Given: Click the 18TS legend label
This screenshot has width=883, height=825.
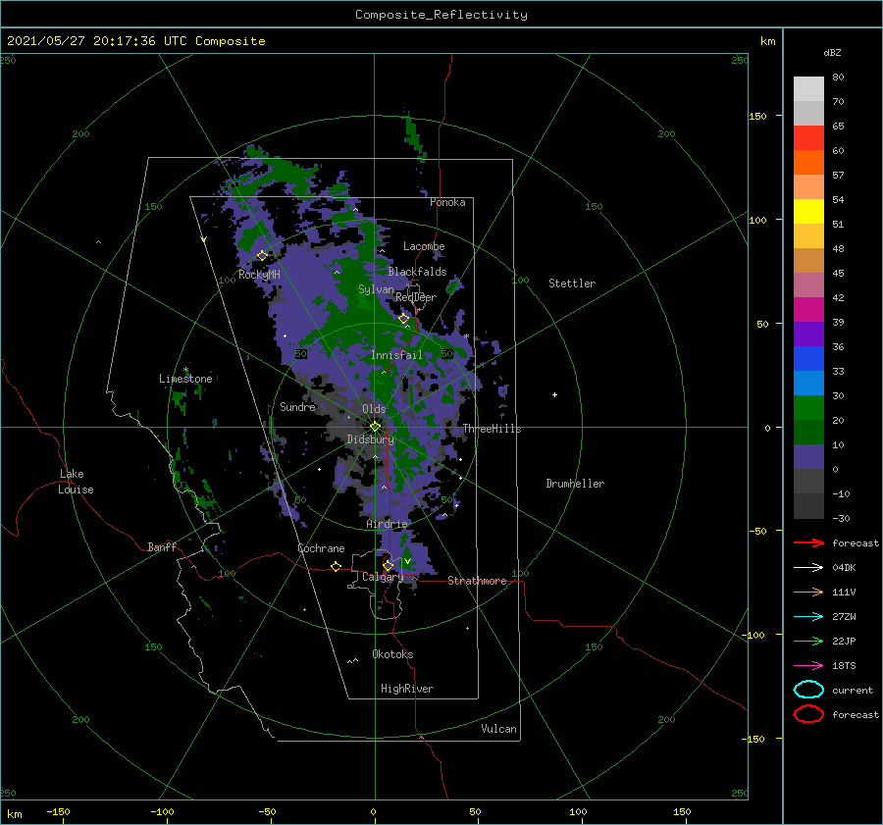Looking at the screenshot, I should 844,666.
